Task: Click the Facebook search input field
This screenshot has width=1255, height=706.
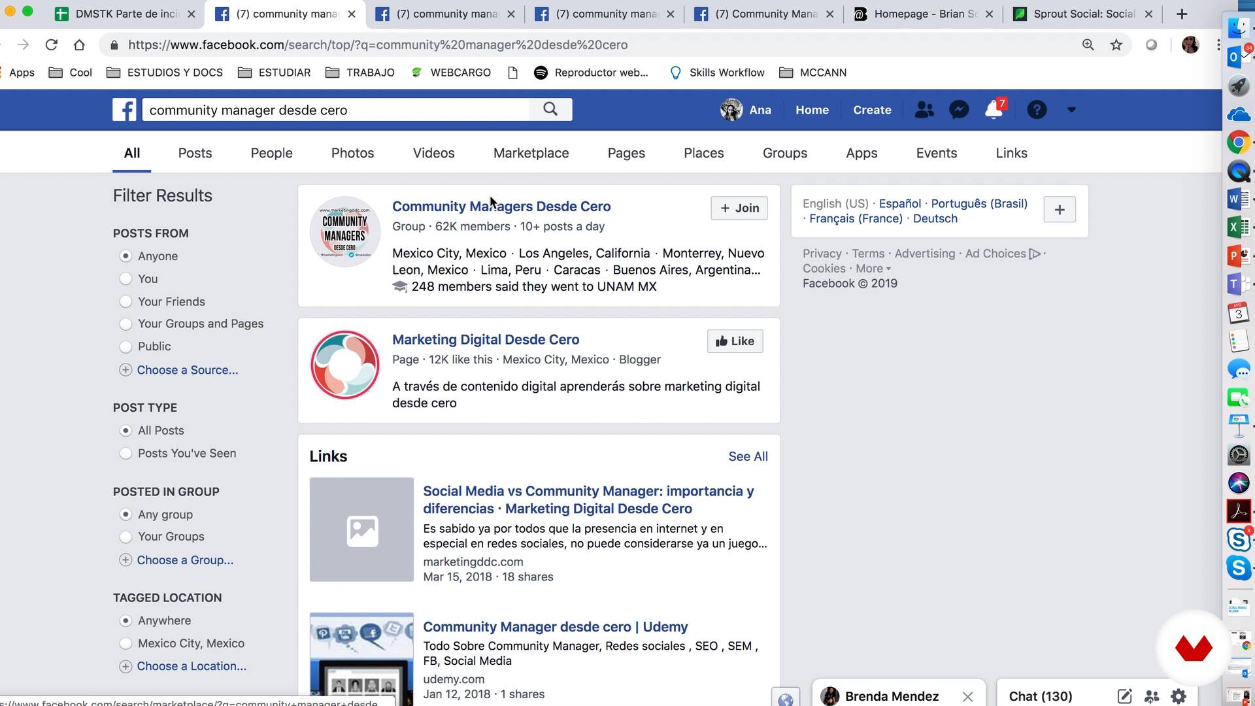Action: tap(335, 110)
